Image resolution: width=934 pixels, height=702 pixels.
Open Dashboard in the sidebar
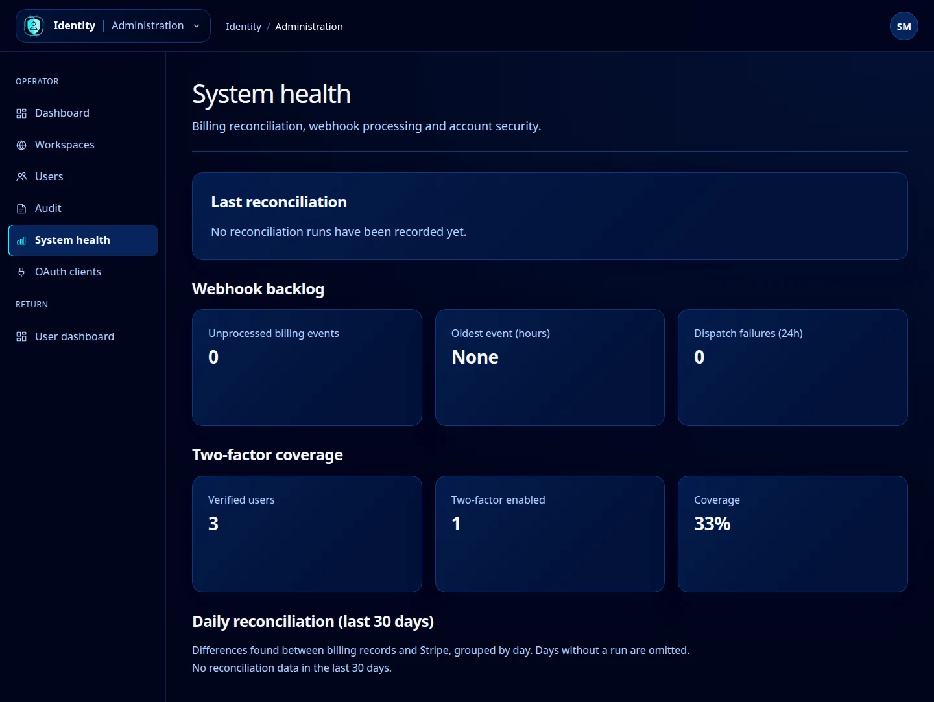pos(82,113)
